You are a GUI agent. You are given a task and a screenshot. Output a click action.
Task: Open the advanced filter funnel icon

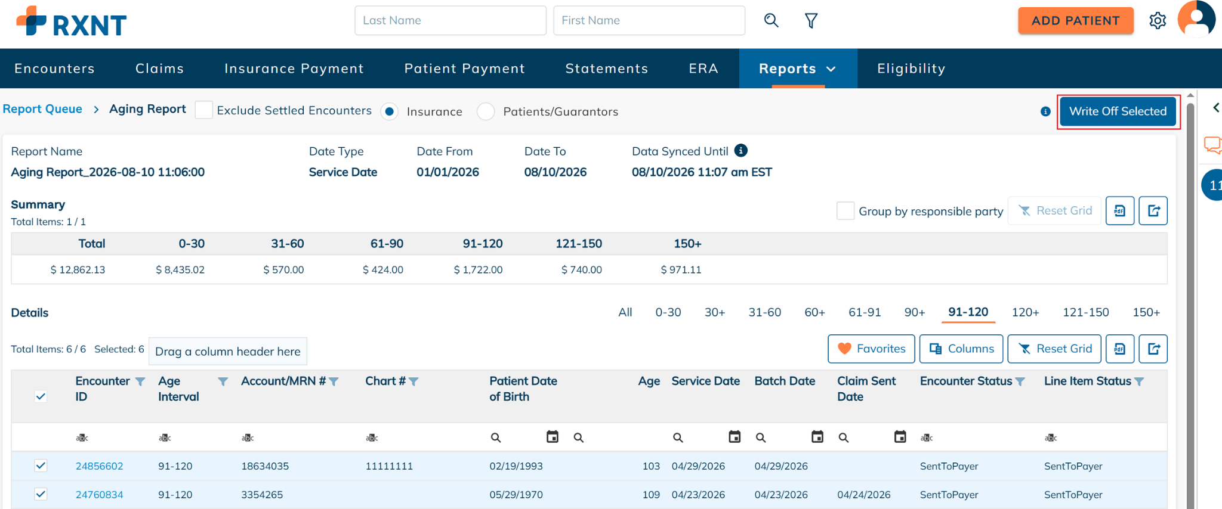pyautogui.click(x=811, y=21)
